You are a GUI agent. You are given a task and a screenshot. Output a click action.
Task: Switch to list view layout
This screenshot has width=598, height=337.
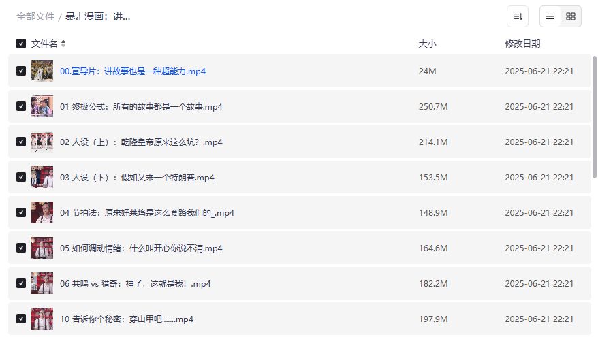(550, 16)
